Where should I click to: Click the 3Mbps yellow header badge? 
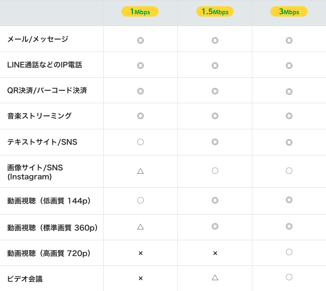click(289, 12)
